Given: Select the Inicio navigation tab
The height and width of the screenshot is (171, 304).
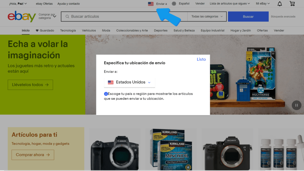Looking at the screenshot, I should 26,31.
